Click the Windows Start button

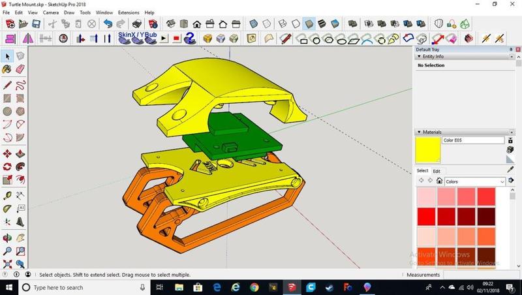click(9, 287)
